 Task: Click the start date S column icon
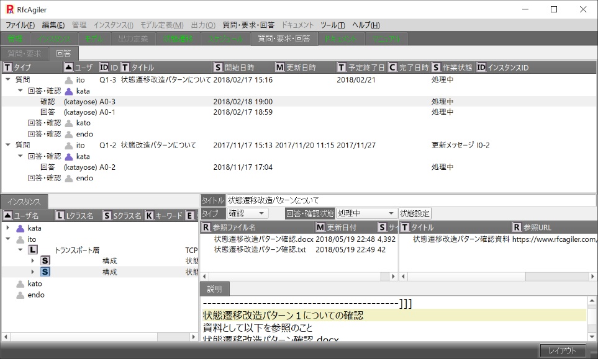coord(218,68)
